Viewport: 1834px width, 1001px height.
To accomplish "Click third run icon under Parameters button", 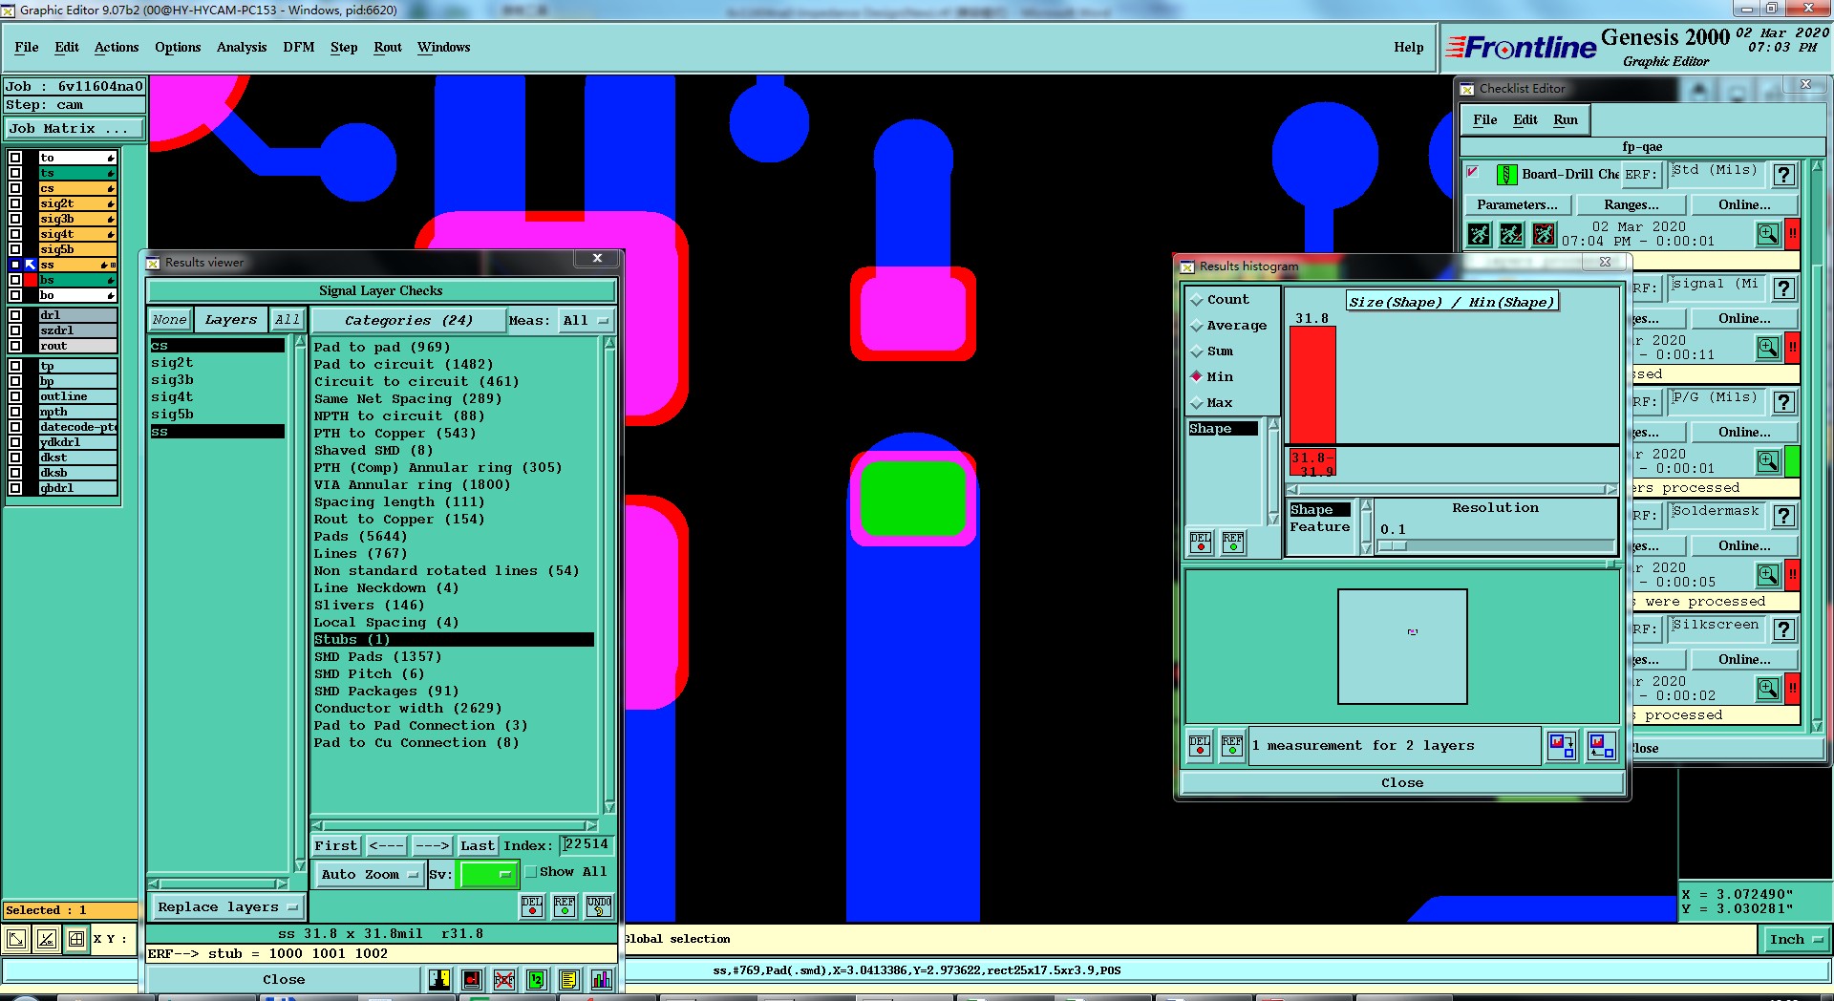I will click(x=1544, y=234).
